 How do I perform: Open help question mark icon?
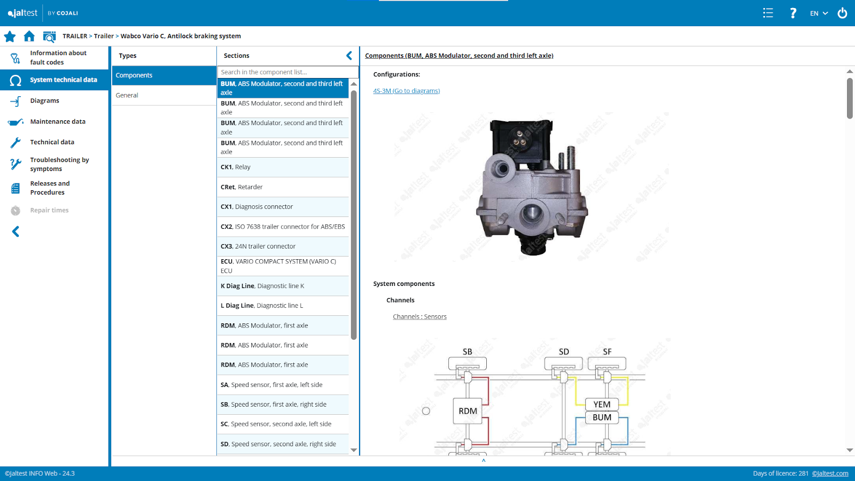point(793,13)
